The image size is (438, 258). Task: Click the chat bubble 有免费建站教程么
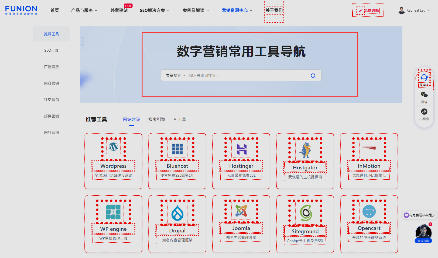(419, 215)
